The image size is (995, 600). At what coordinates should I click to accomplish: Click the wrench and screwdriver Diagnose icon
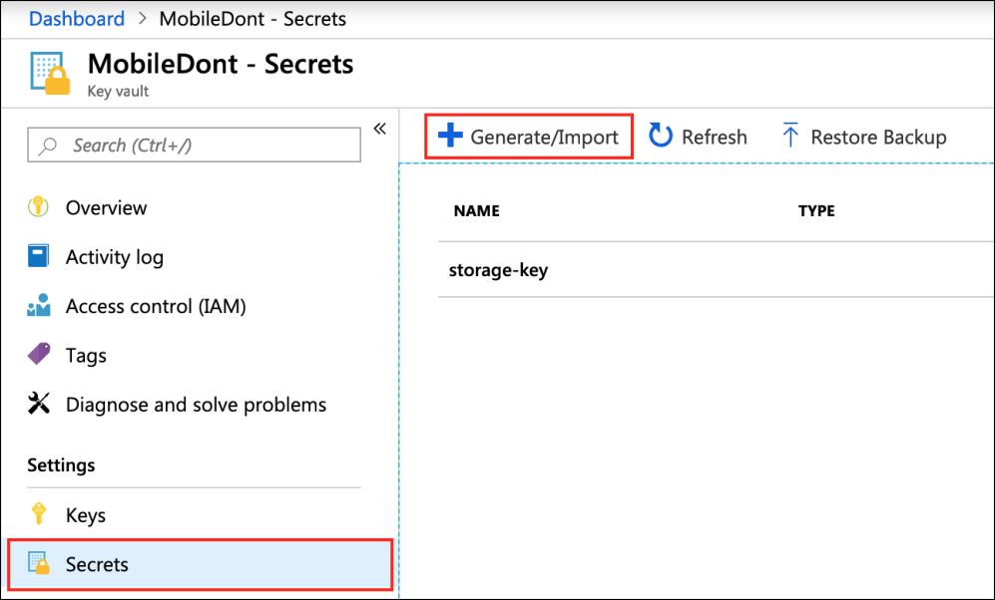(39, 403)
